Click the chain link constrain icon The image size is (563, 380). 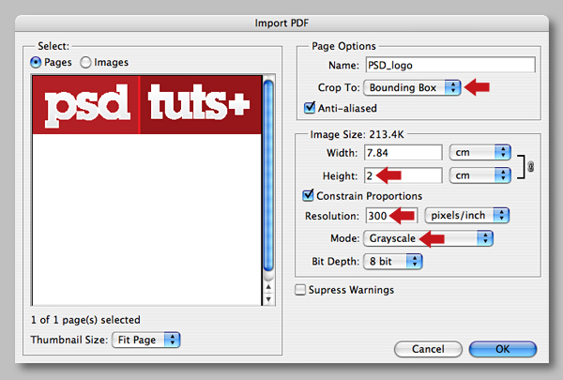(530, 167)
